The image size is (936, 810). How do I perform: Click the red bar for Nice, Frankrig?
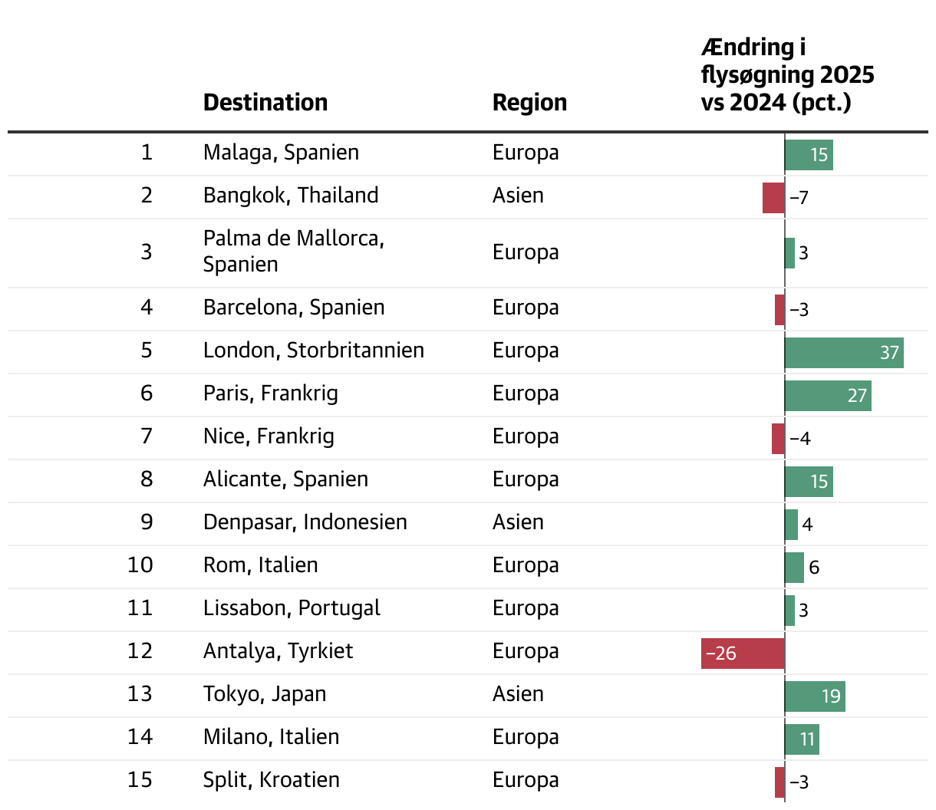pos(778,439)
